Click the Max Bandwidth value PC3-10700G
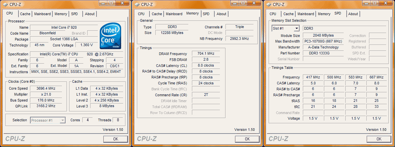The width and height of the screenshot is (395, 147). click(x=323, y=42)
